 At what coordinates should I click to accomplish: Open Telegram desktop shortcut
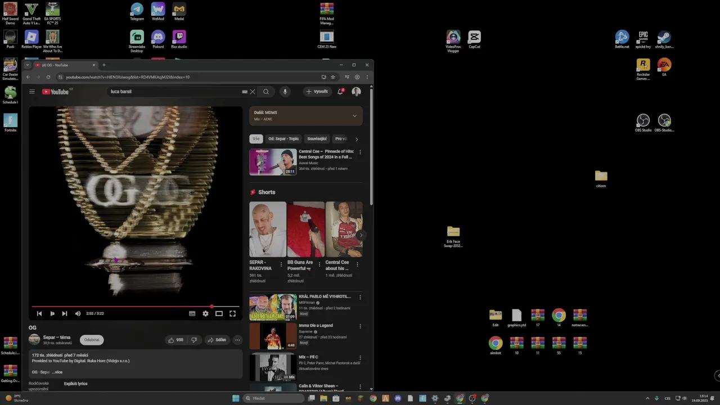[x=137, y=12]
